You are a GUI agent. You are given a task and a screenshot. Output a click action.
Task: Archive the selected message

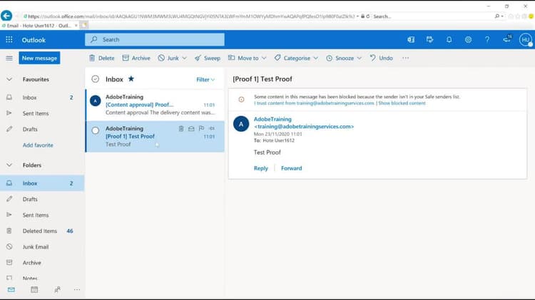136,58
